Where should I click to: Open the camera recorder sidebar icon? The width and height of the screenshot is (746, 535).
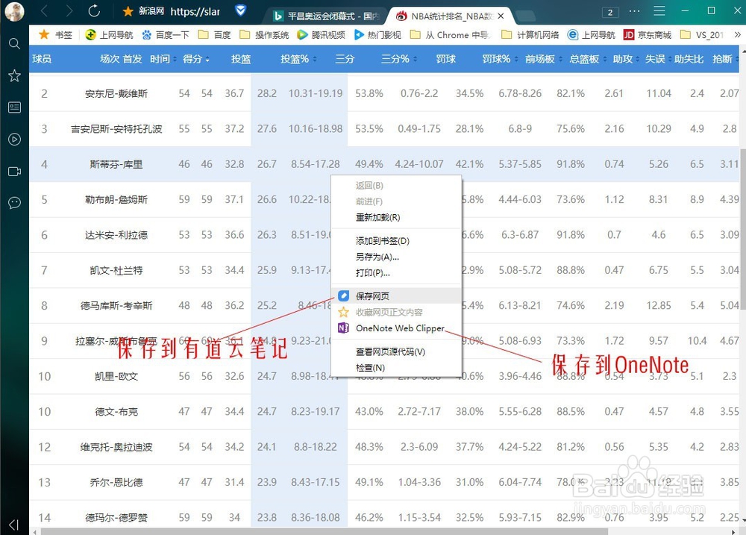[14, 172]
